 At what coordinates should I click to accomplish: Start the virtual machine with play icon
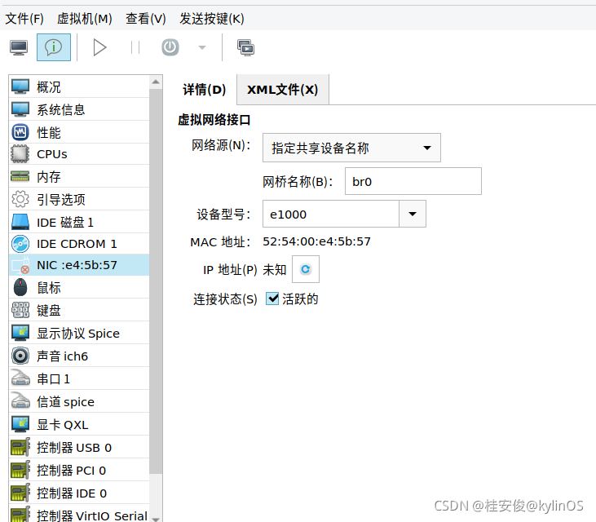tap(99, 47)
